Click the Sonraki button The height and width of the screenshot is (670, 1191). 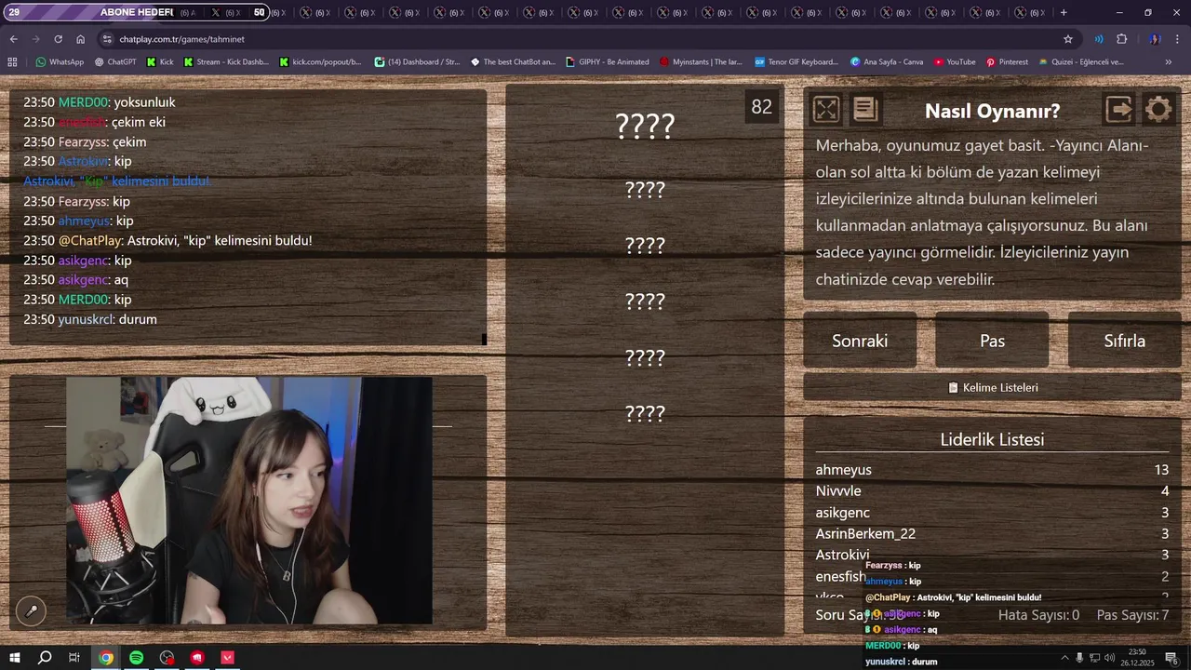(860, 341)
